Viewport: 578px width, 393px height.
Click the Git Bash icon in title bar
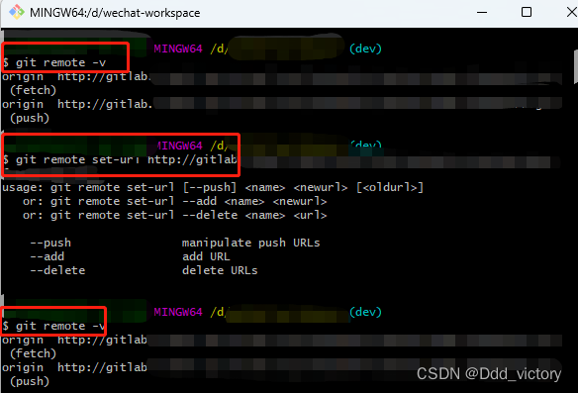click(17, 12)
